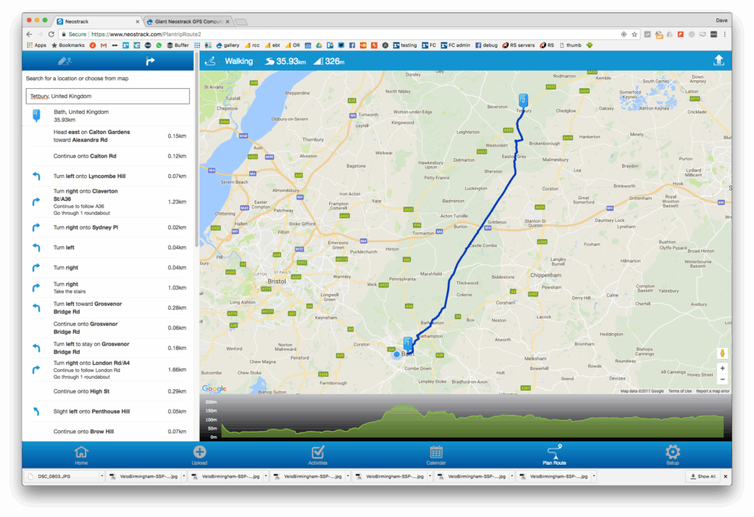Click the address bar URL
Image resolution: width=754 pixels, height=517 pixels.
(x=147, y=34)
